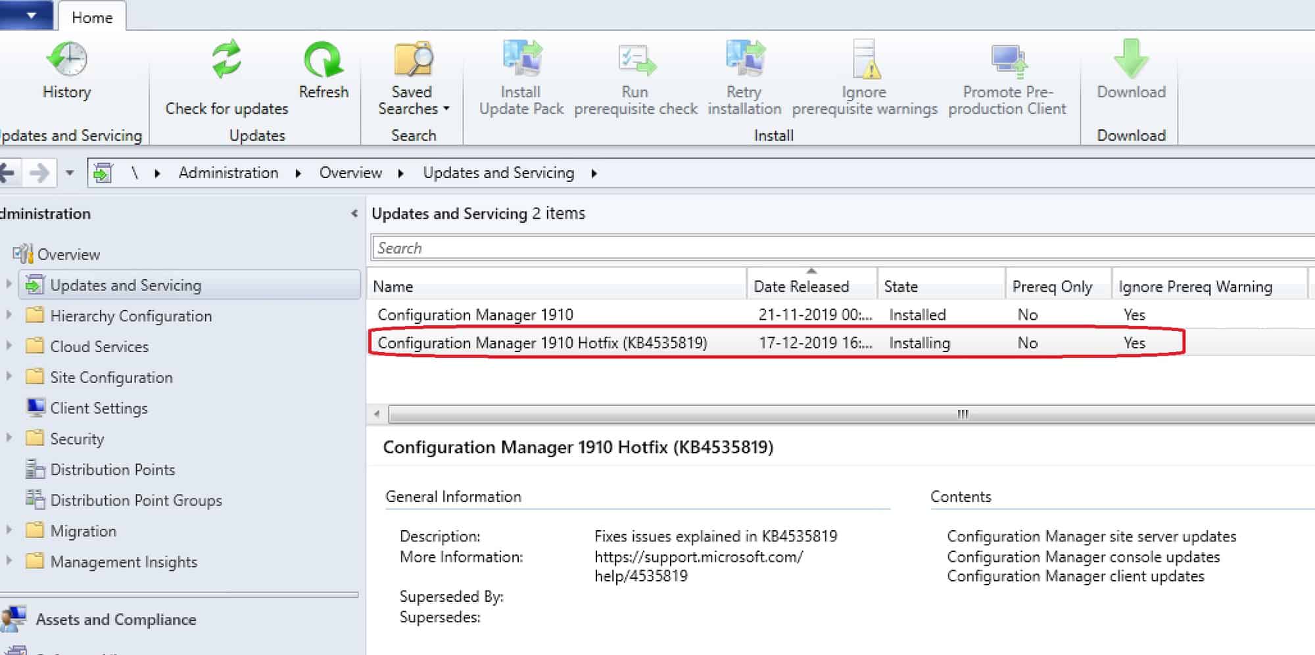
Task: Expand the Updates and Servicing tree node
Action: click(9, 284)
